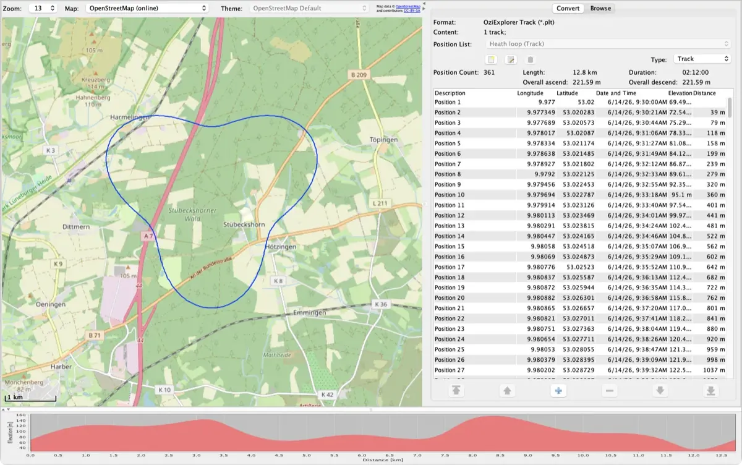Move selected position to the top

(x=456, y=391)
